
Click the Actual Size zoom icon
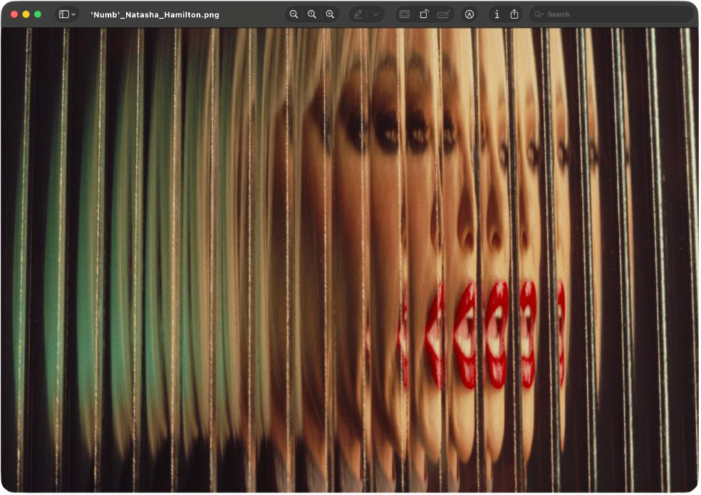coord(312,14)
